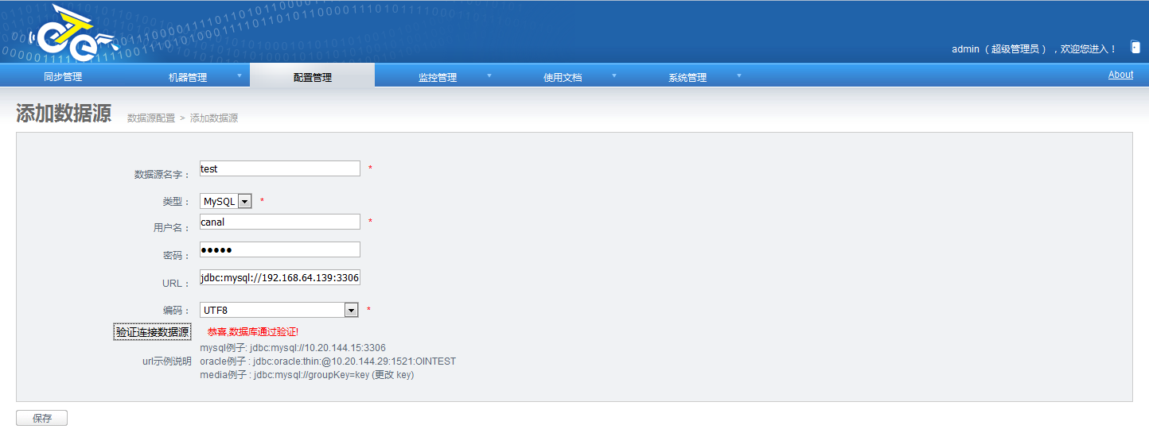Expand the 系统管理 dropdown arrow
The image size is (1149, 429).
coord(738,76)
